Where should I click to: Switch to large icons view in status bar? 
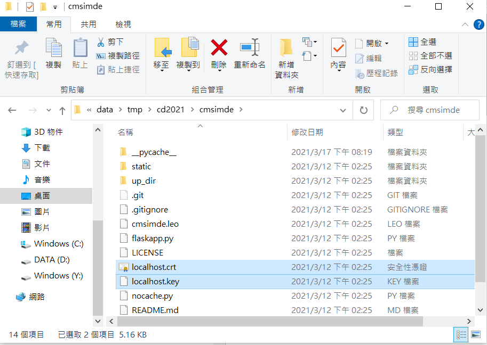(475, 335)
